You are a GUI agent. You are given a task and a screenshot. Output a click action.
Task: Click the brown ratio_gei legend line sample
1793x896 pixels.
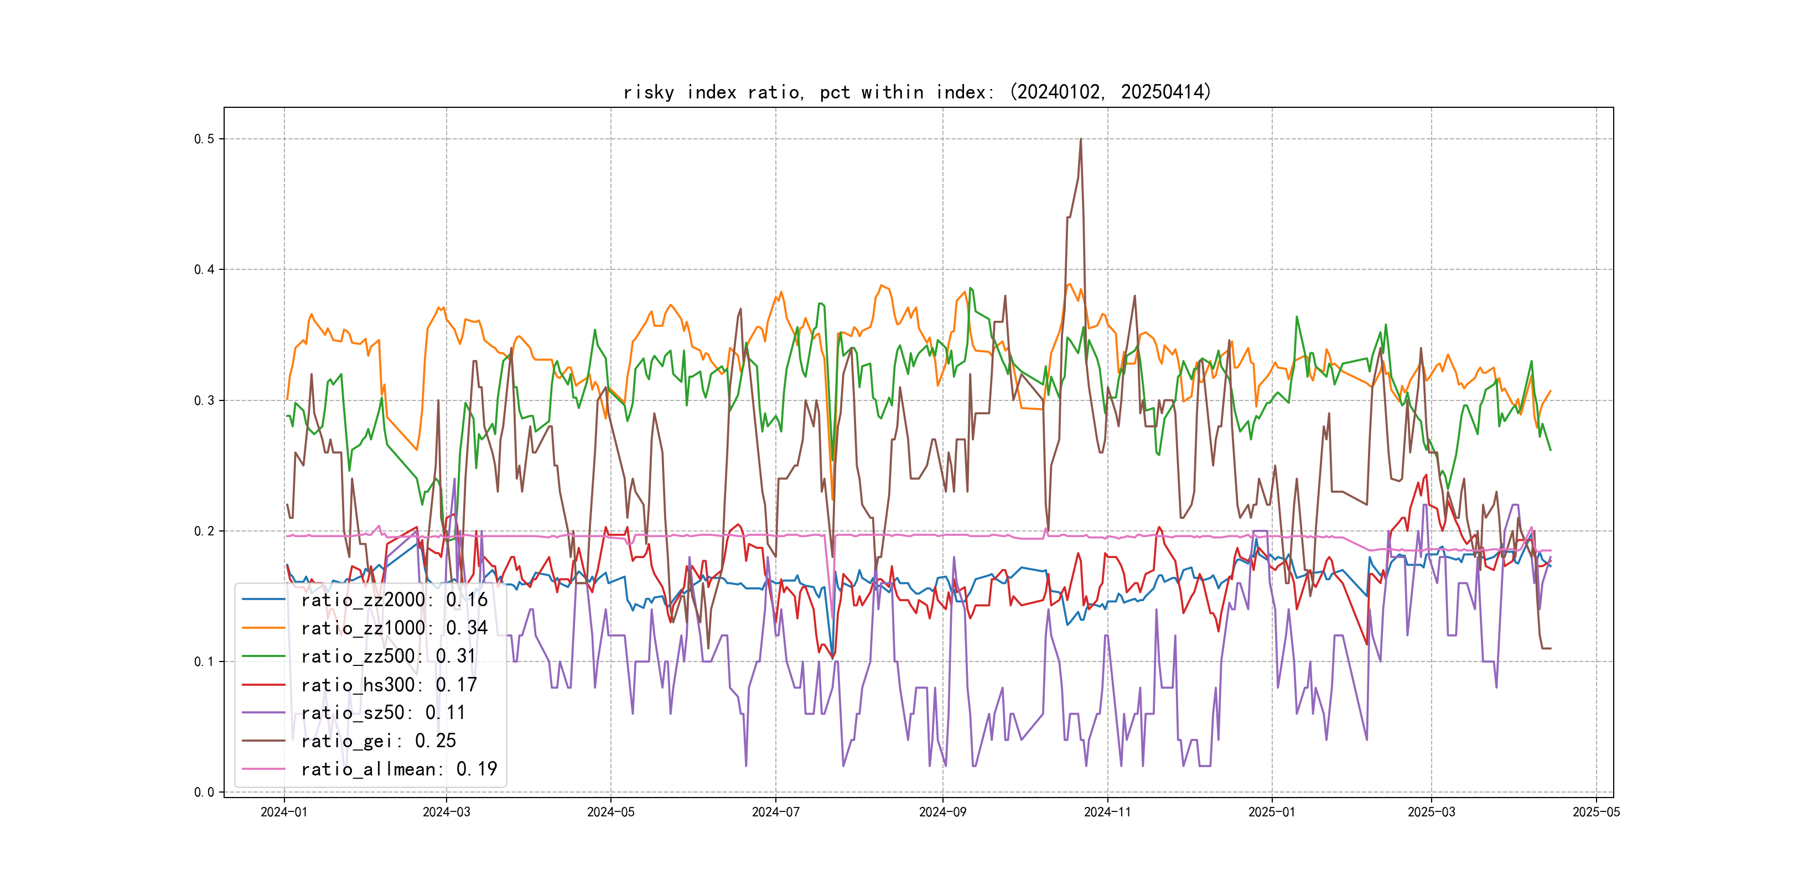[263, 741]
